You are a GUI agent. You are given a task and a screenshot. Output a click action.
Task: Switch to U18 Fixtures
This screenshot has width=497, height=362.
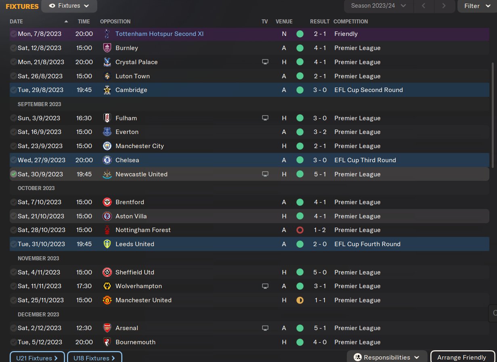click(x=94, y=358)
